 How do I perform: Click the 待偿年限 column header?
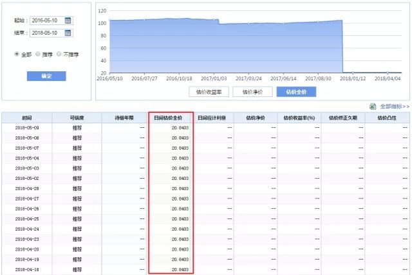click(124, 118)
